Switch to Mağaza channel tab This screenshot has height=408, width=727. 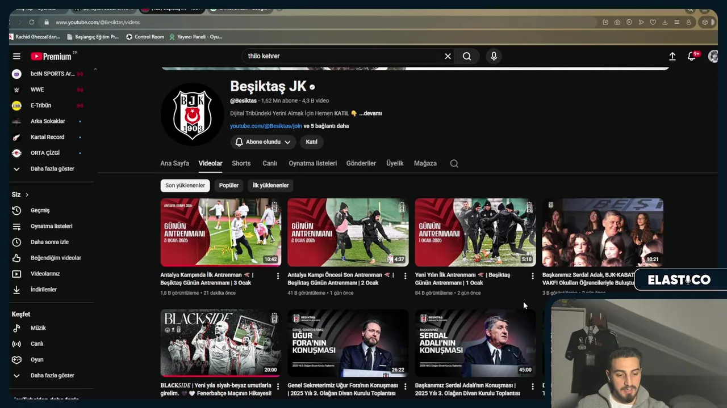(x=425, y=163)
